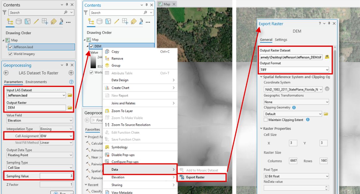Click the new dataset icon beside Output Raster Dataset
The height and width of the screenshot is (194, 360).
326,56
